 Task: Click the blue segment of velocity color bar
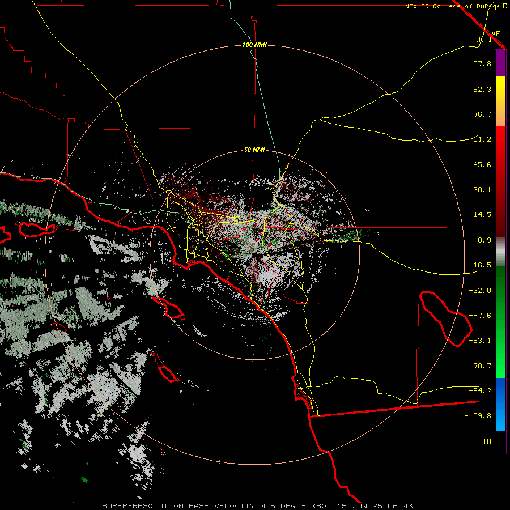(x=500, y=404)
